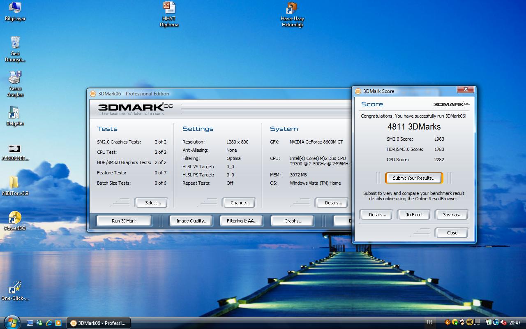The image size is (526, 329).
Task: Open the network connection tray icon
Action: [x=496, y=322]
